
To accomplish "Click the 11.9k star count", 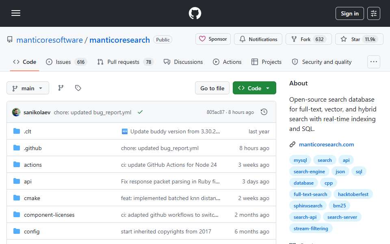I will click(370, 39).
